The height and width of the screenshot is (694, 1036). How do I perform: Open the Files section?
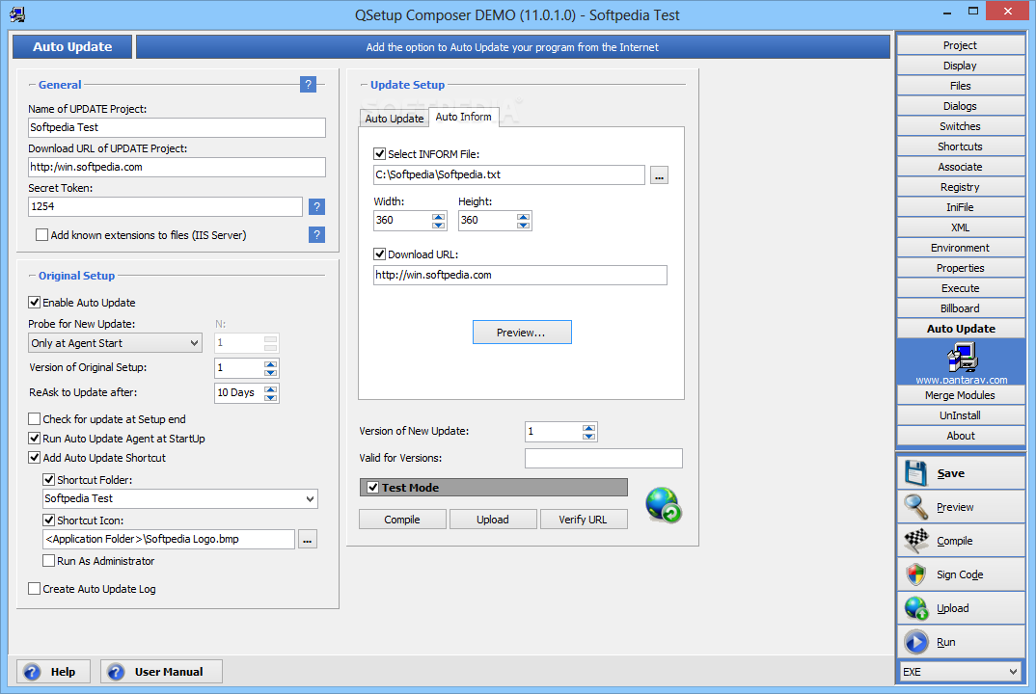960,86
